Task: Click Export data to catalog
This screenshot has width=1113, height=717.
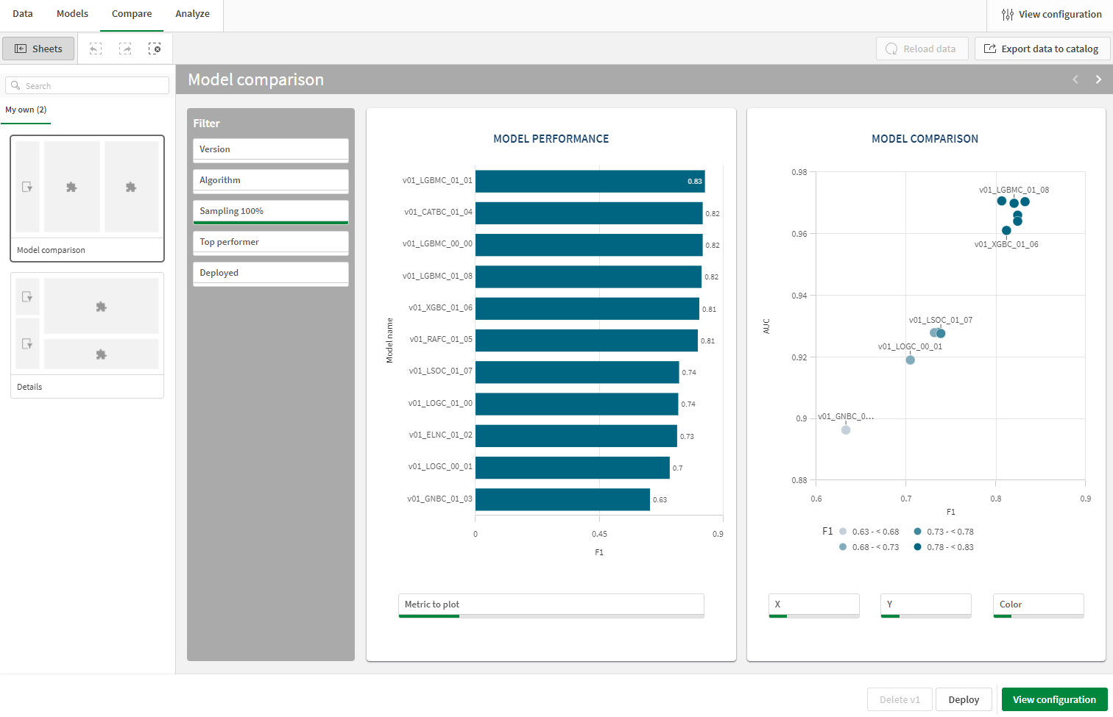Action: click(1042, 49)
